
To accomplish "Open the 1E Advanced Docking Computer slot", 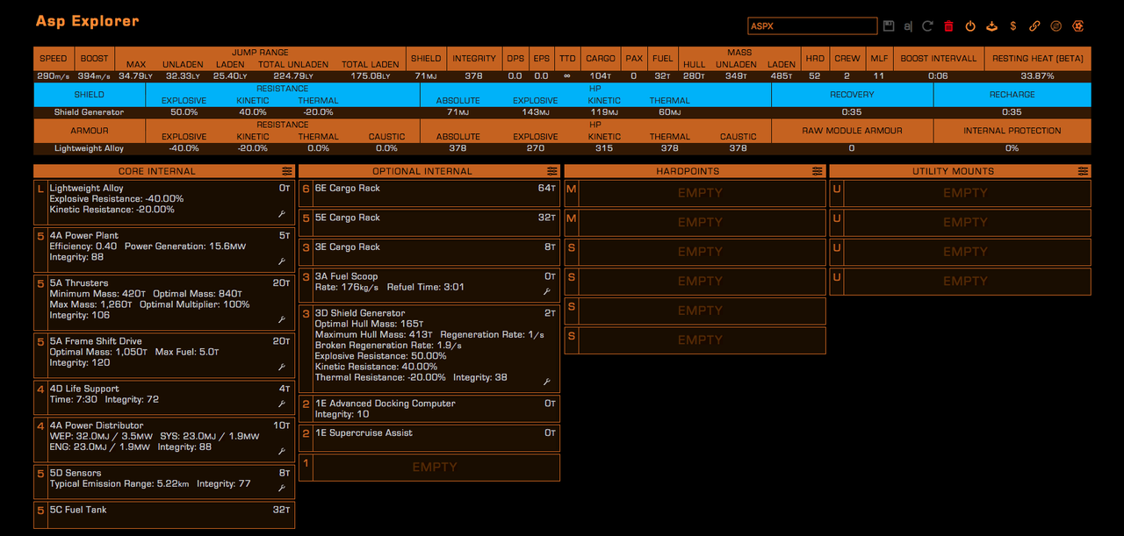I will pos(429,409).
